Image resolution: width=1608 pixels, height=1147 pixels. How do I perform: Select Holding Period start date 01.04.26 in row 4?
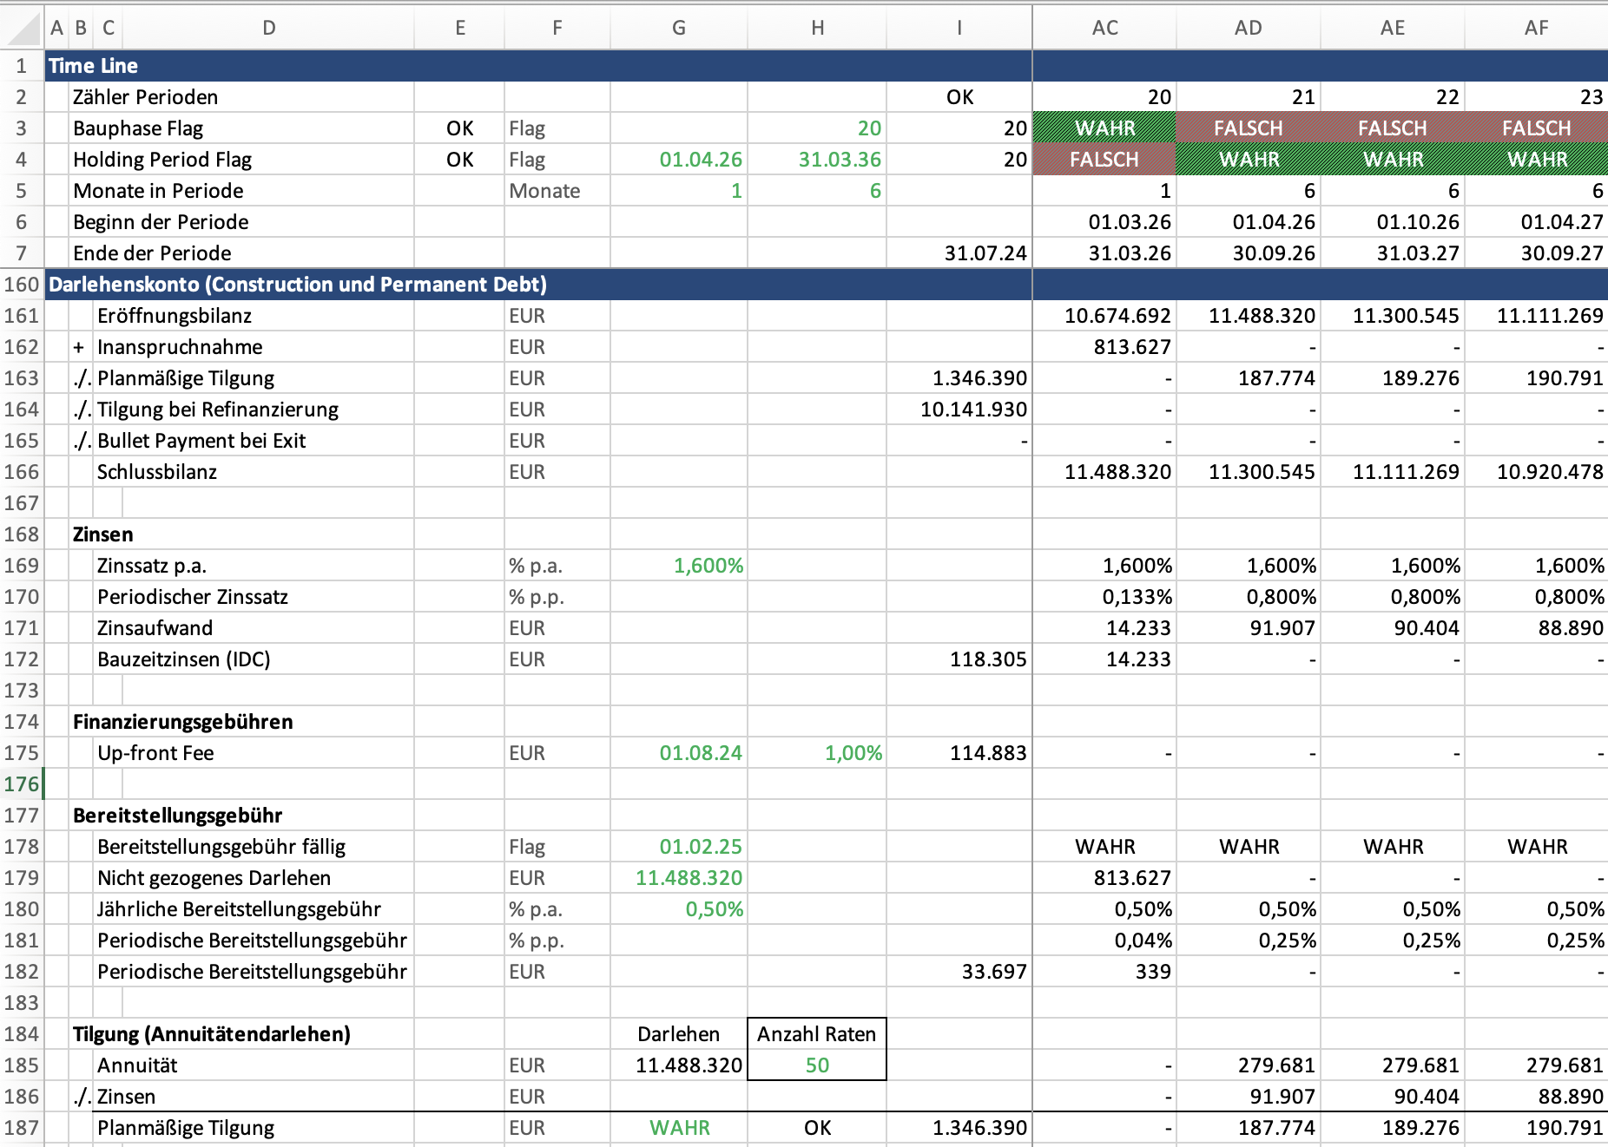(x=679, y=160)
